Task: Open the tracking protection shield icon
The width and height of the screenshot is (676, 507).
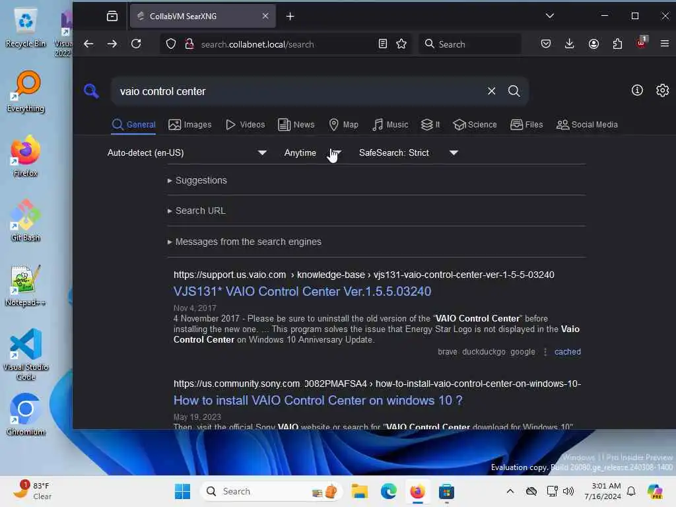Action: tap(171, 44)
